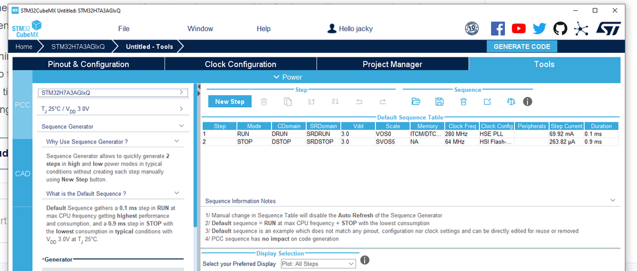Click the HSE PLL clock config cell
The image size is (637, 271).
pos(497,134)
